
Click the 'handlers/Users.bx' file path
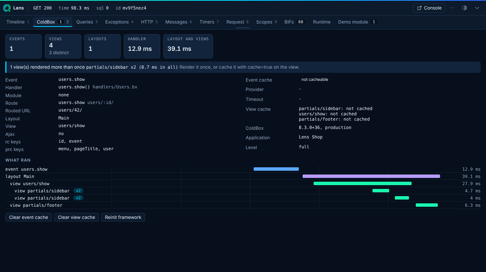coord(115,87)
